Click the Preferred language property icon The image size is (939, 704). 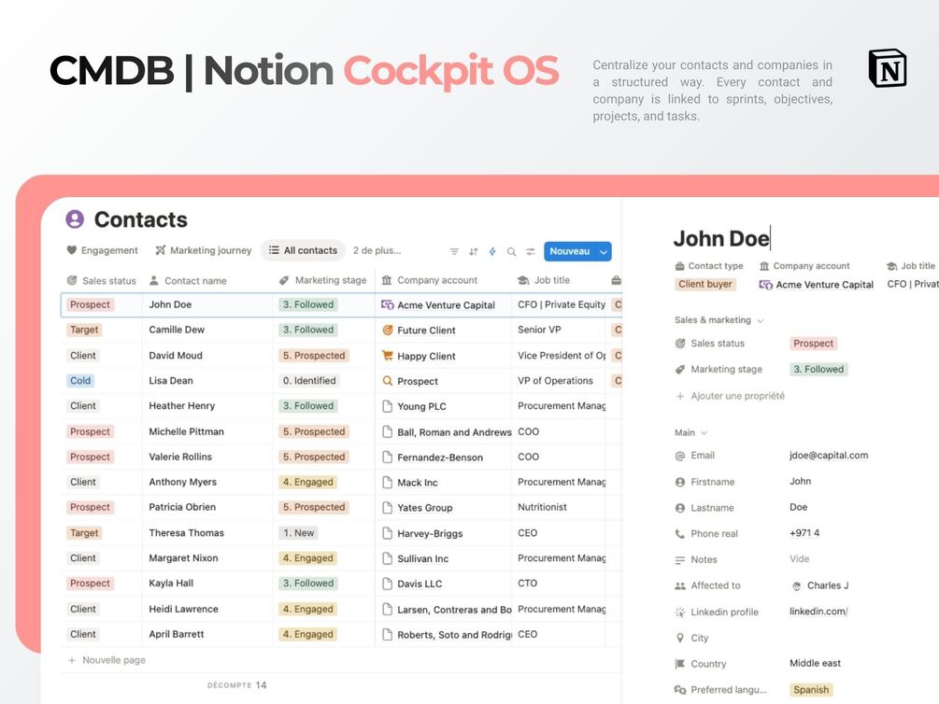click(679, 690)
